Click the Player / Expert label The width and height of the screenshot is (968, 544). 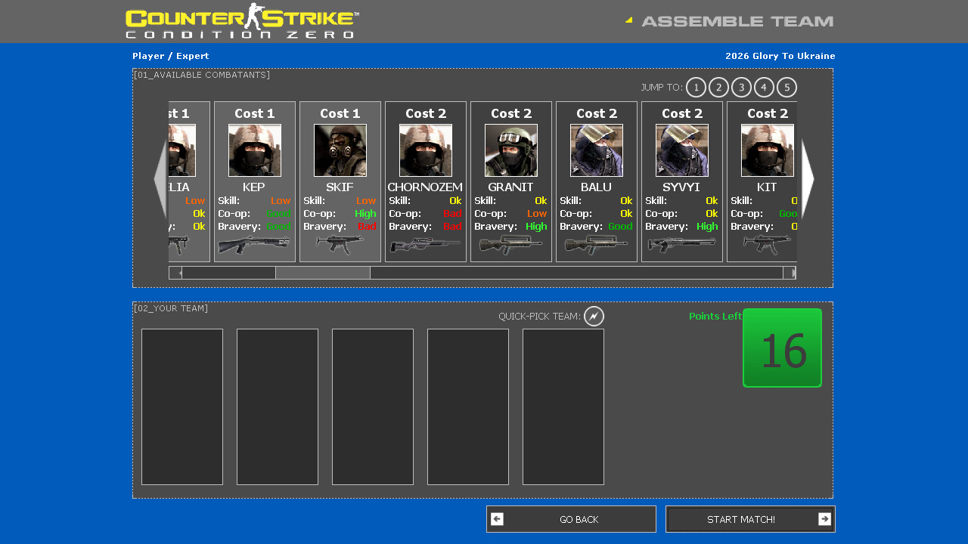171,56
